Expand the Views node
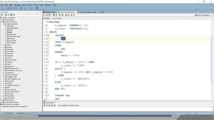Viewport: 214px width, 120px height. (x=4, y=45)
